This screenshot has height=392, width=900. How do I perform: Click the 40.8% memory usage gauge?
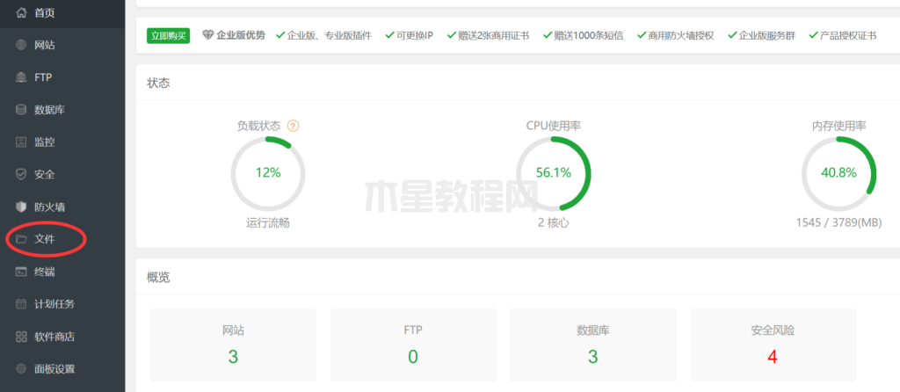pyautogui.click(x=838, y=173)
